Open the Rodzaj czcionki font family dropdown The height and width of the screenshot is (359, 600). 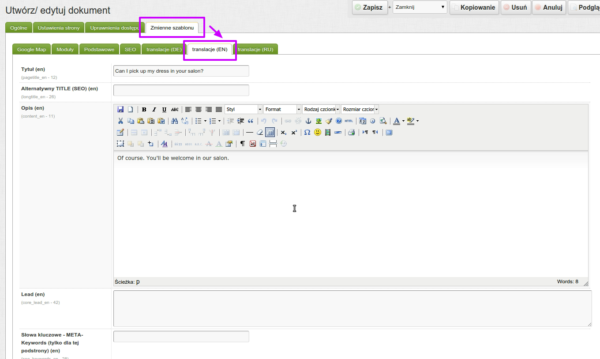pos(321,109)
